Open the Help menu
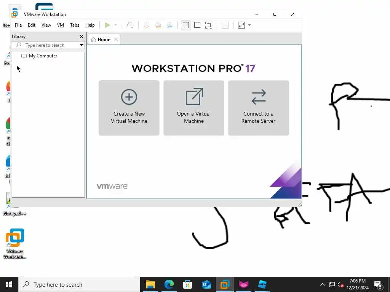The height and width of the screenshot is (292, 390). coord(90,25)
